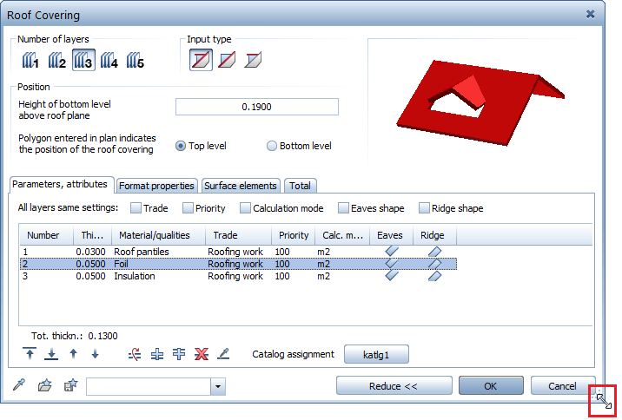Set number of layers to 4

pos(109,60)
